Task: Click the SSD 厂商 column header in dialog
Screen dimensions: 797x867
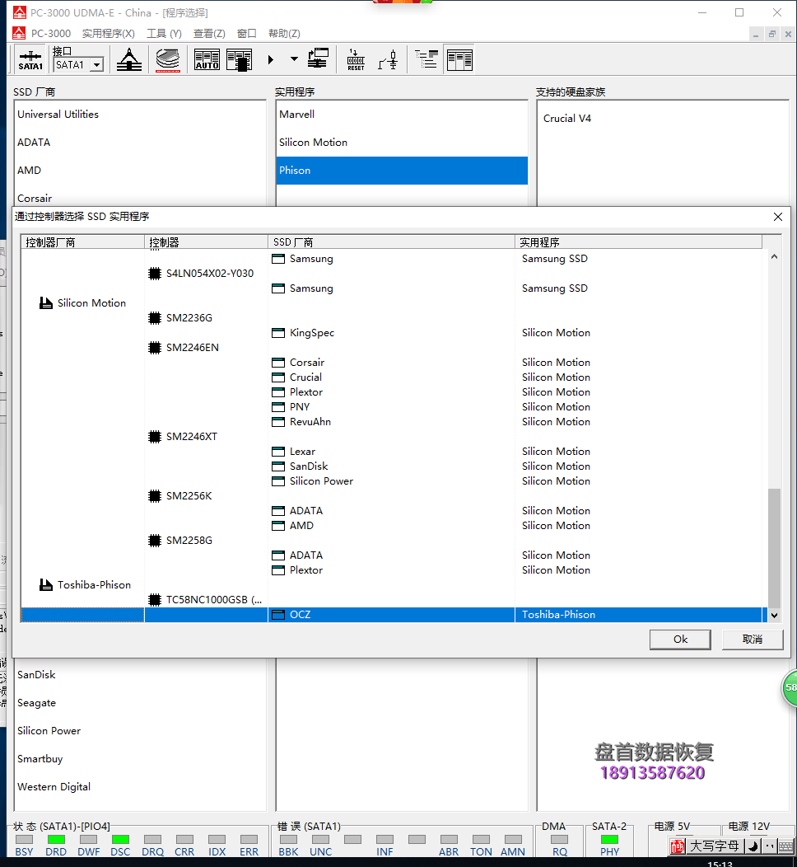Action: tap(392, 242)
